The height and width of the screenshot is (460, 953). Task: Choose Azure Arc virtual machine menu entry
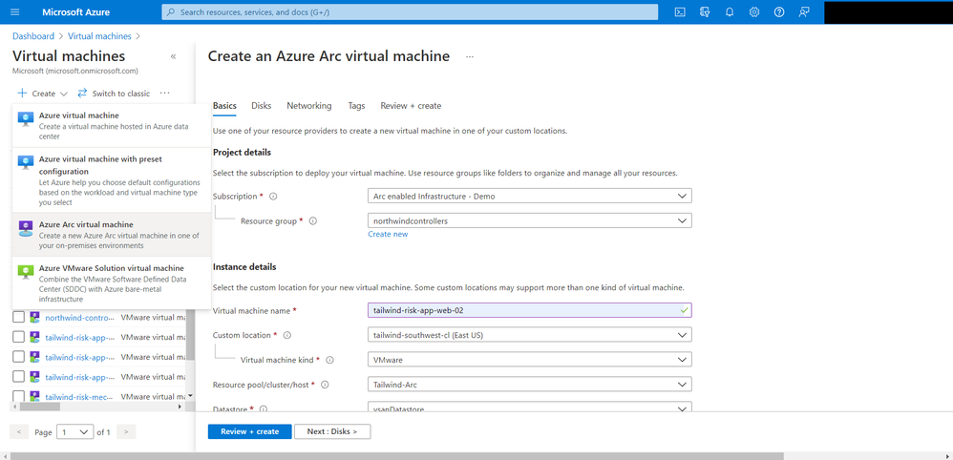click(x=112, y=234)
